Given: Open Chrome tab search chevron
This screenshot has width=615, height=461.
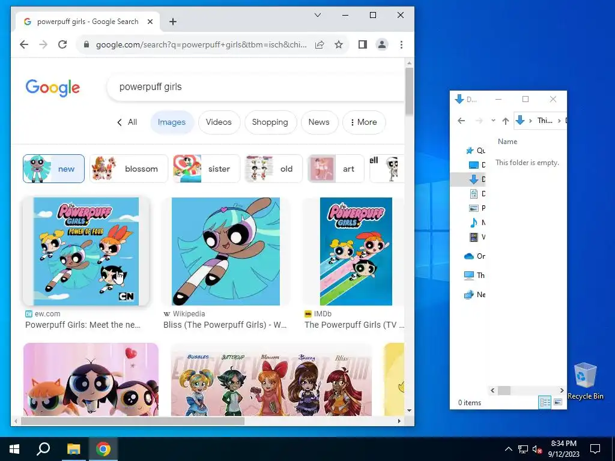Looking at the screenshot, I should [x=318, y=15].
